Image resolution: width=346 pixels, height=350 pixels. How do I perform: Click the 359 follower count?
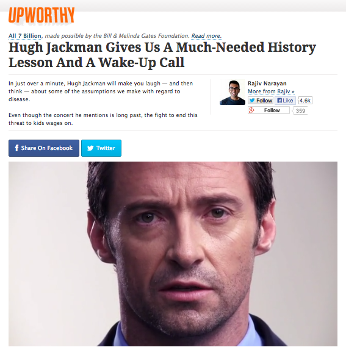pyautogui.click(x=300, y=111)
